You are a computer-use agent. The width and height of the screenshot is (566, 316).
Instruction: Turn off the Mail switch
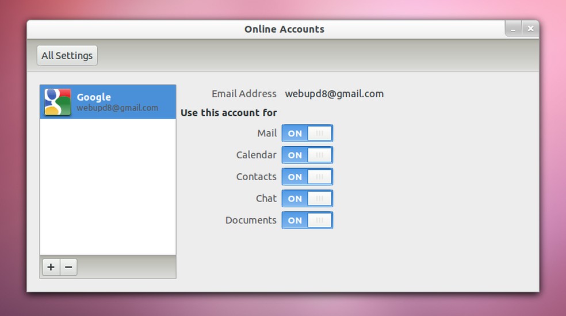pyautogui.click(x=307, y=134)
